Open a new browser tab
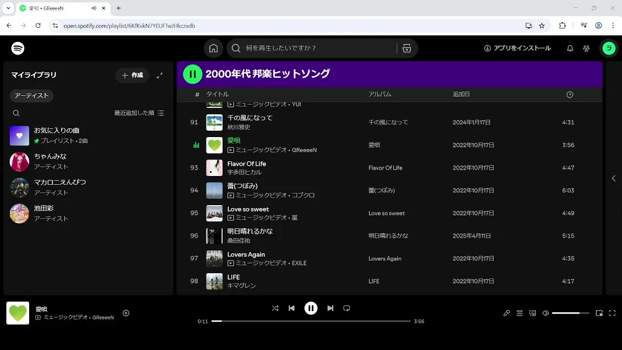The height and width of the screenshot is (350, 622). click(x=119, y=8)
